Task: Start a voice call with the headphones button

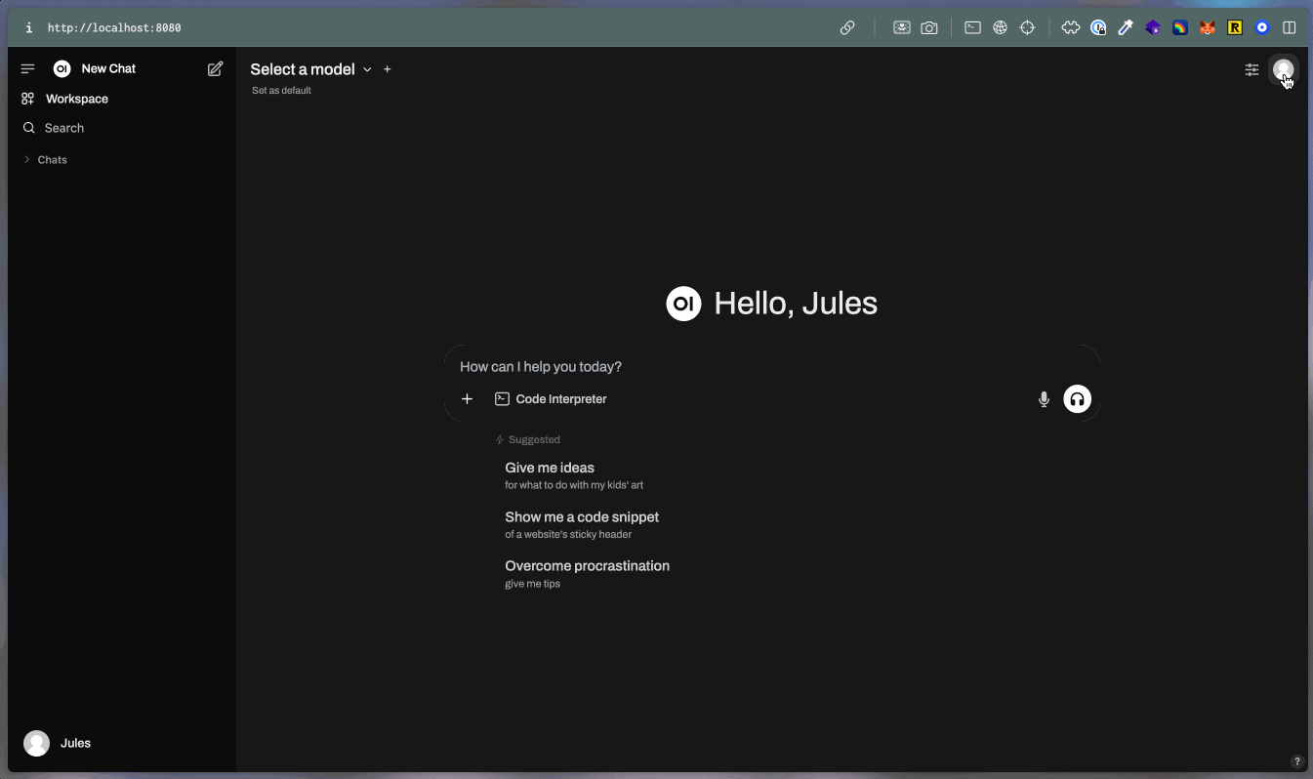Action: click(x=1077, y=398)
